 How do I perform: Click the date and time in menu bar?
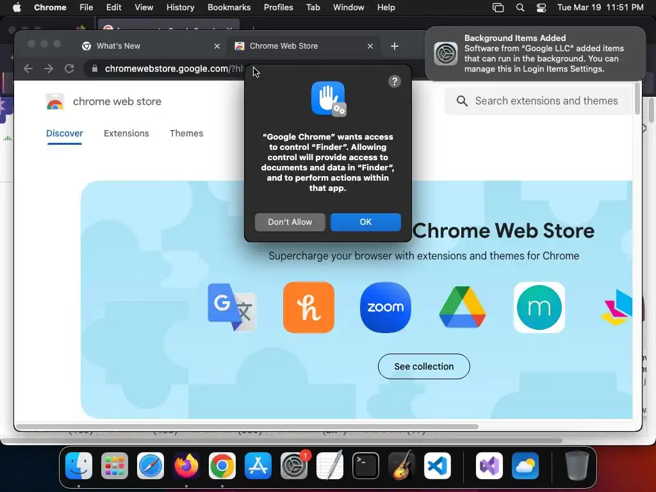coord(600,8)
